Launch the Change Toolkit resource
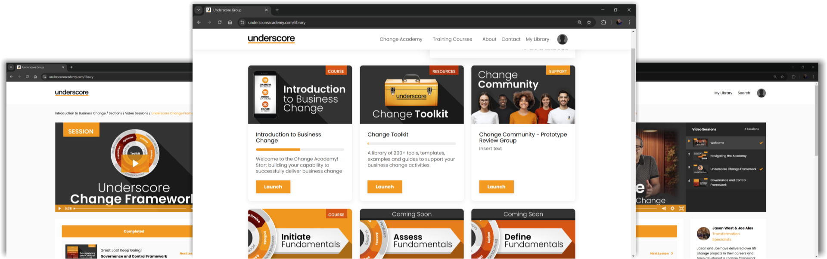827x259 pixels. click(x=385, y=187)
